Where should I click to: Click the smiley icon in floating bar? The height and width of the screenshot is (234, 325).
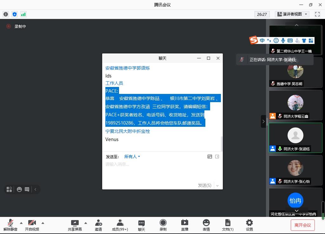click(19, 189)
